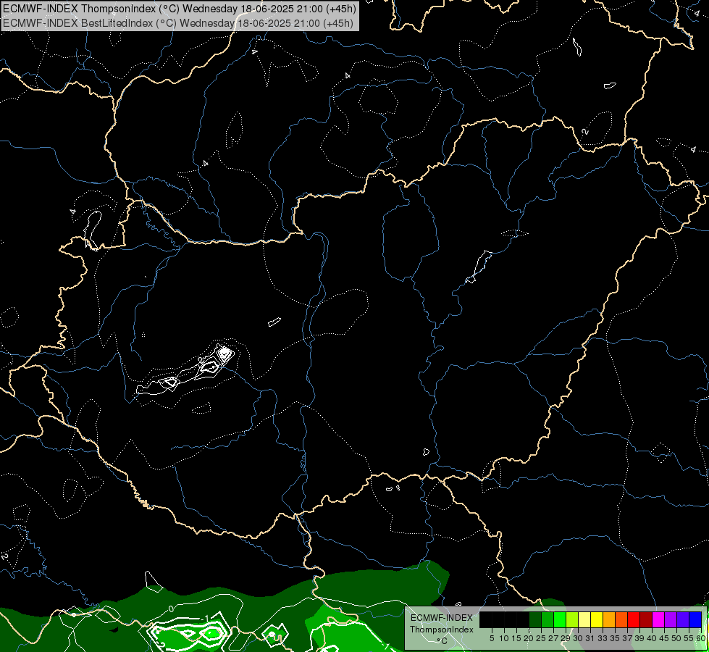Click the °C unit label in legend

442,641
